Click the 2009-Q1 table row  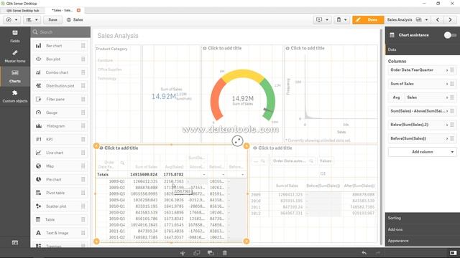(171, 181)
